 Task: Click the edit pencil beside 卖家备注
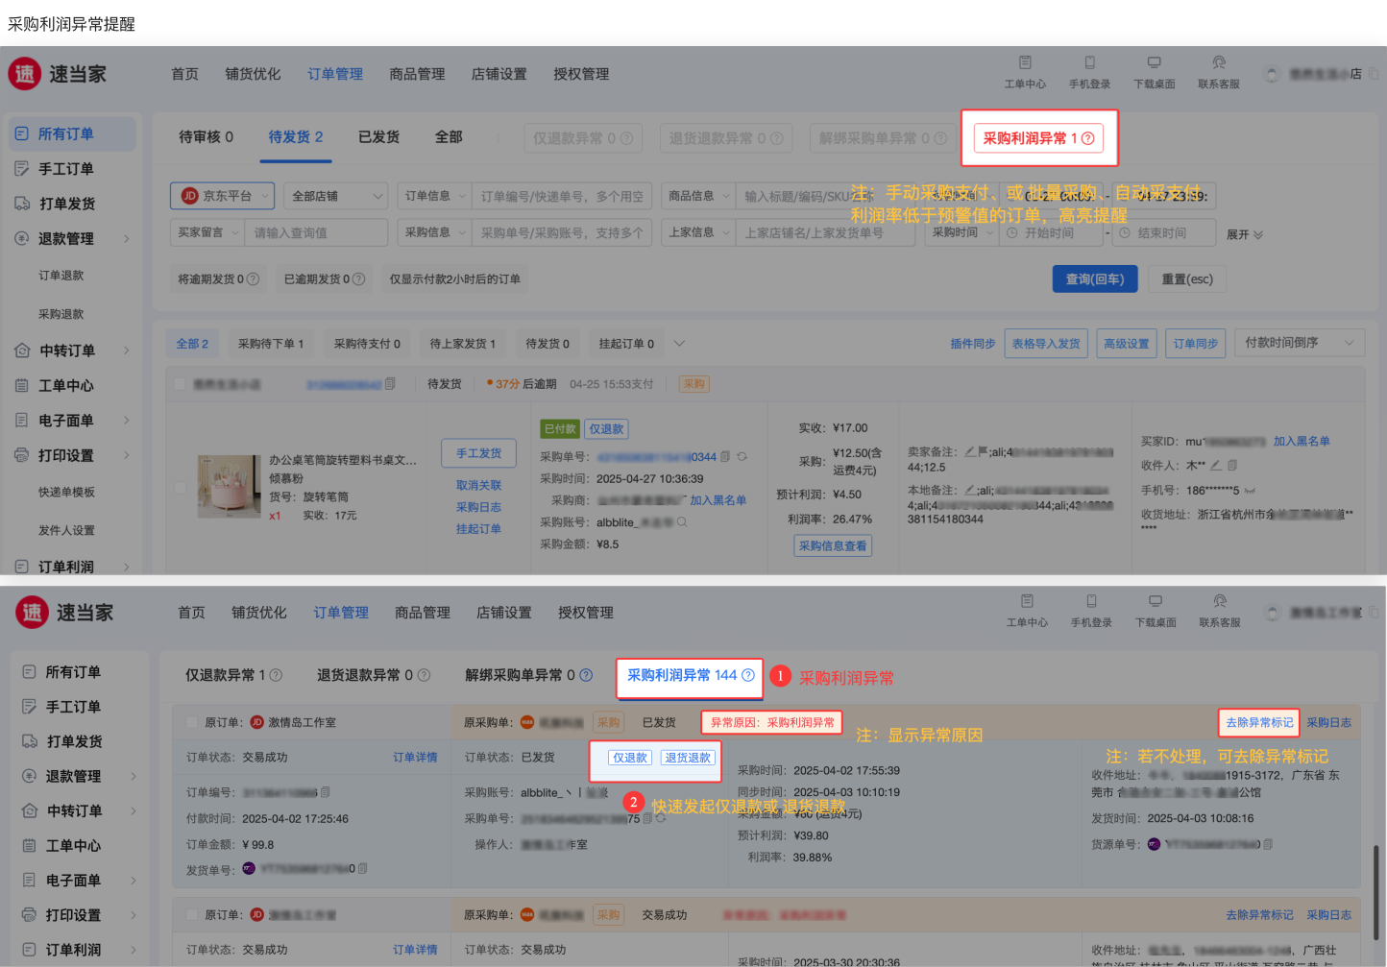click(970, 451)
